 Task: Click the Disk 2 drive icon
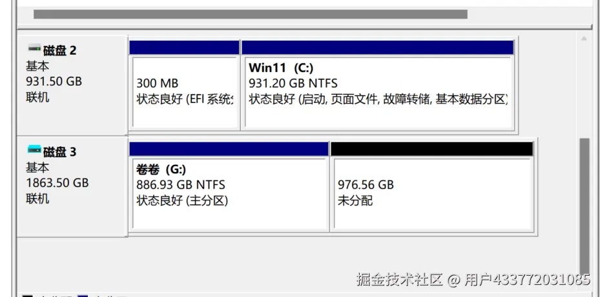(x=34, y=48)
